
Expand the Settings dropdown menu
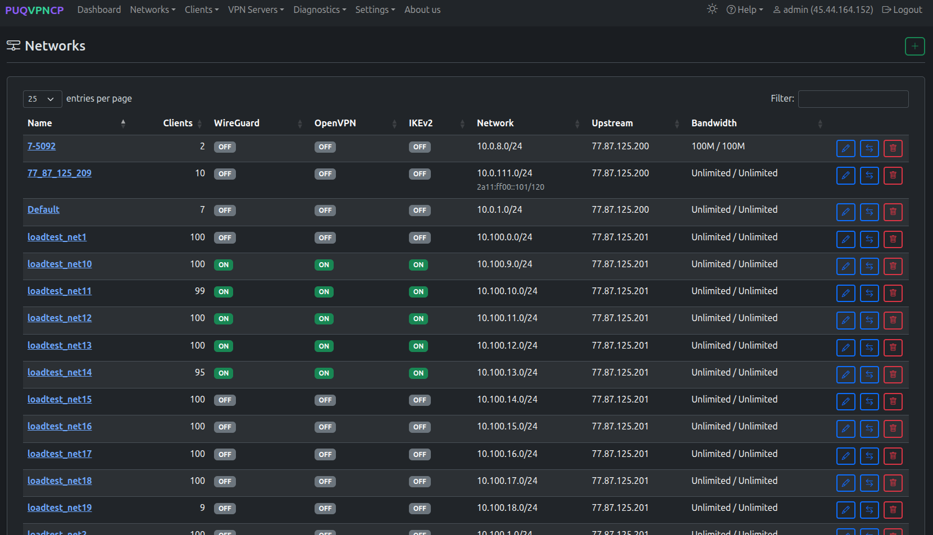(x=375, y=10)
